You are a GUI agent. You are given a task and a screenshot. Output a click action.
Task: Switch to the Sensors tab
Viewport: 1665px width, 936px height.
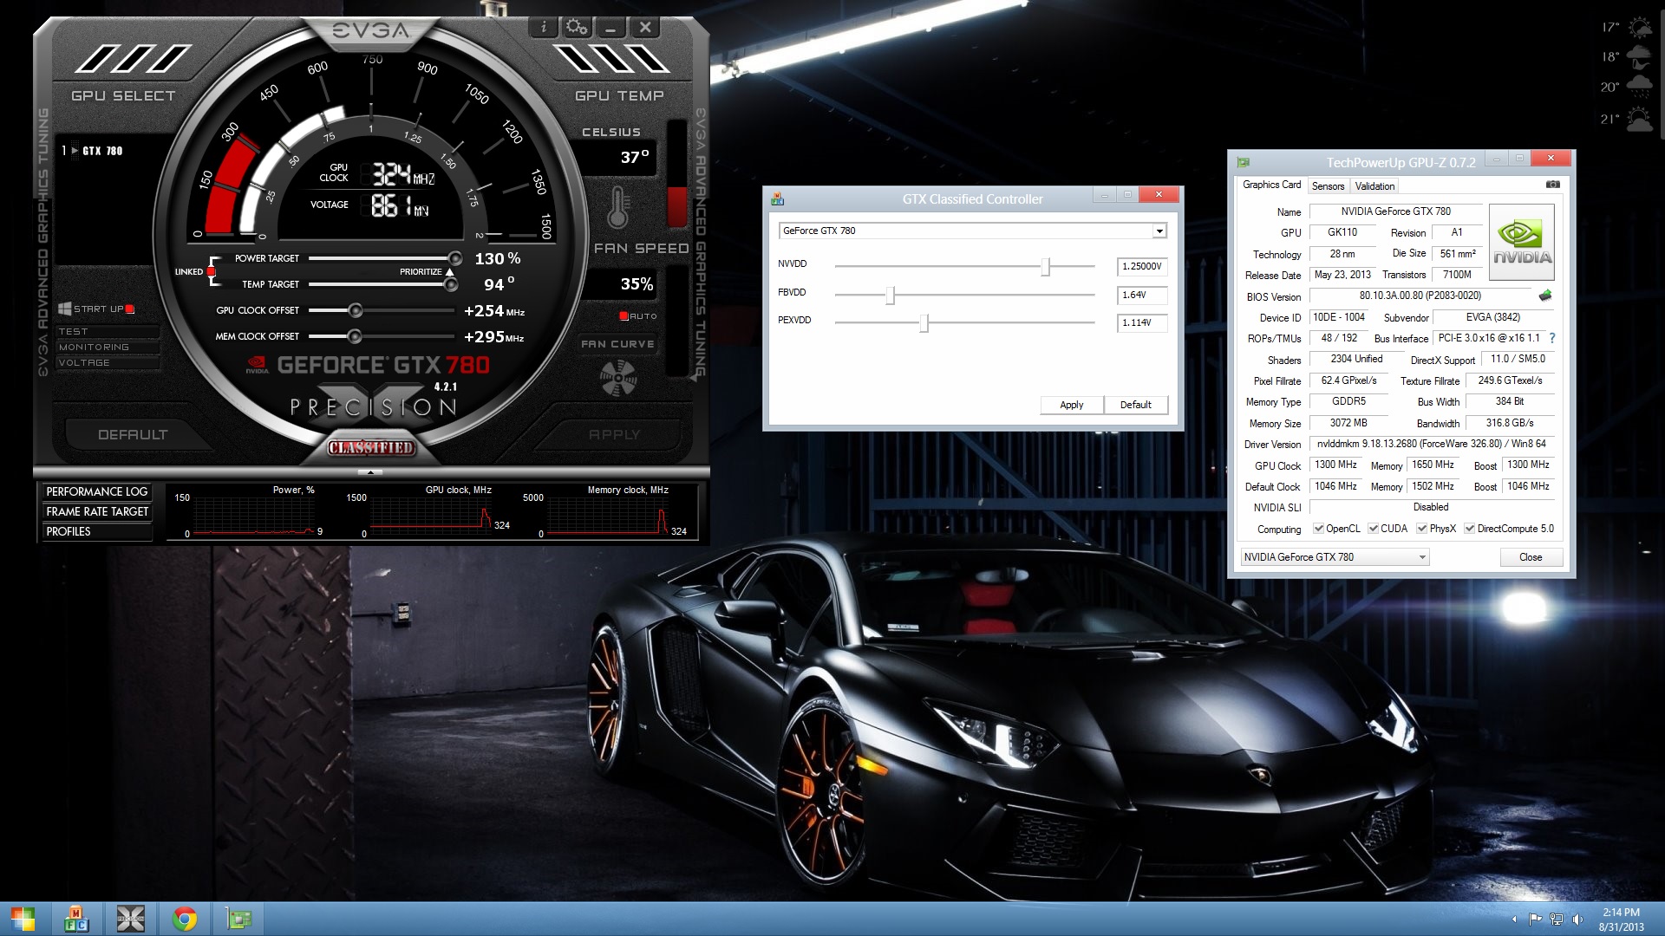(1328, 186)
